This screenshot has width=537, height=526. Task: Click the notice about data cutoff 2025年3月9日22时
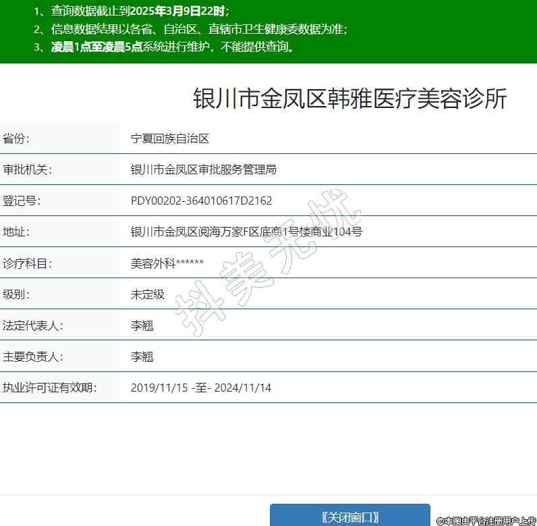(x=132, y=11)
